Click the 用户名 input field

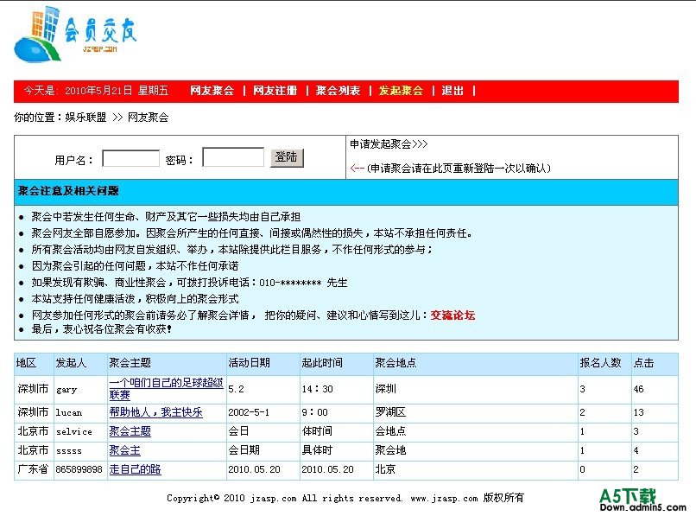pos(130,159)
